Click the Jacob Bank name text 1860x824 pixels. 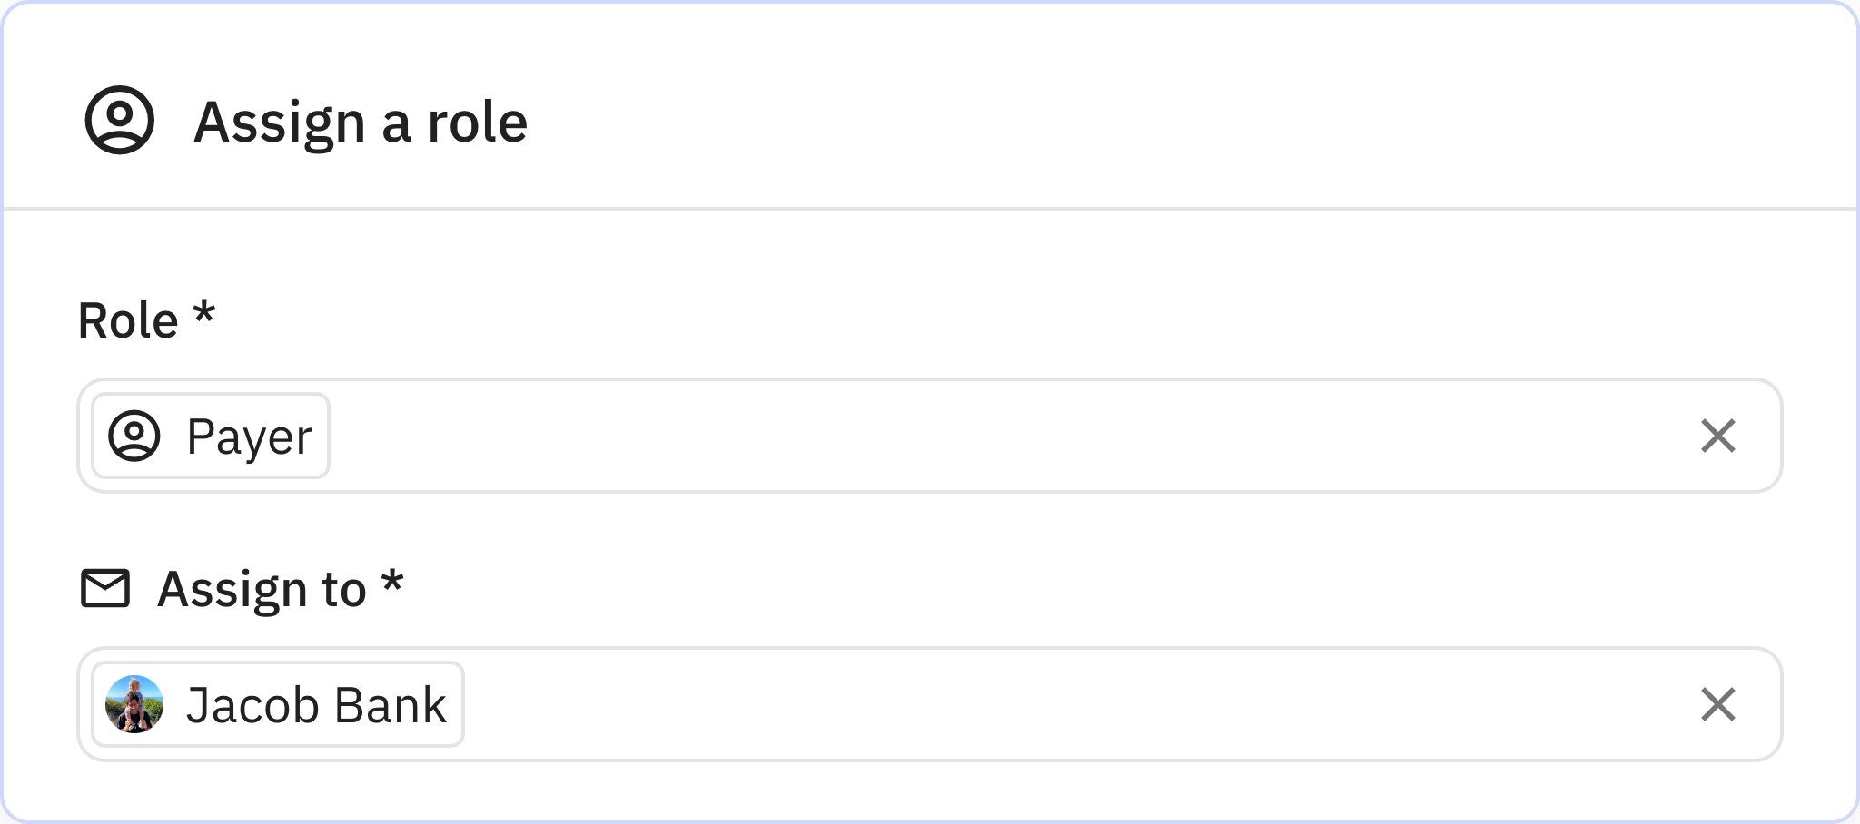[x=316, y=705]
